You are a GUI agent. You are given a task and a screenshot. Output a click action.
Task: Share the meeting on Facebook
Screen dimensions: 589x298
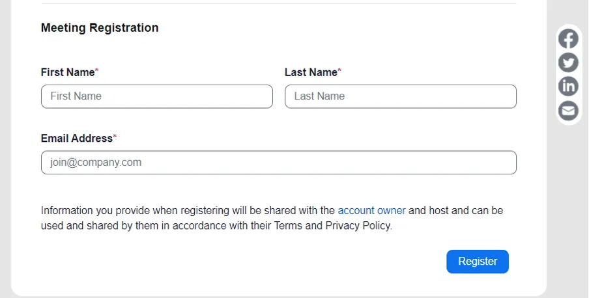(x=568, y=39)
